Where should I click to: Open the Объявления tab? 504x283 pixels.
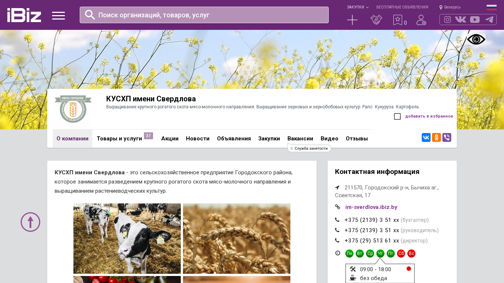pyautogui.click(x=234, y=139)
